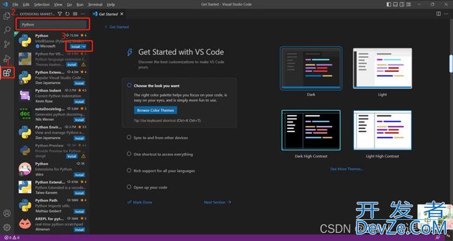Viewport: 453px width, 241px height.
Task: Open errors and warnings in status bar
Action: click(12, 238)
